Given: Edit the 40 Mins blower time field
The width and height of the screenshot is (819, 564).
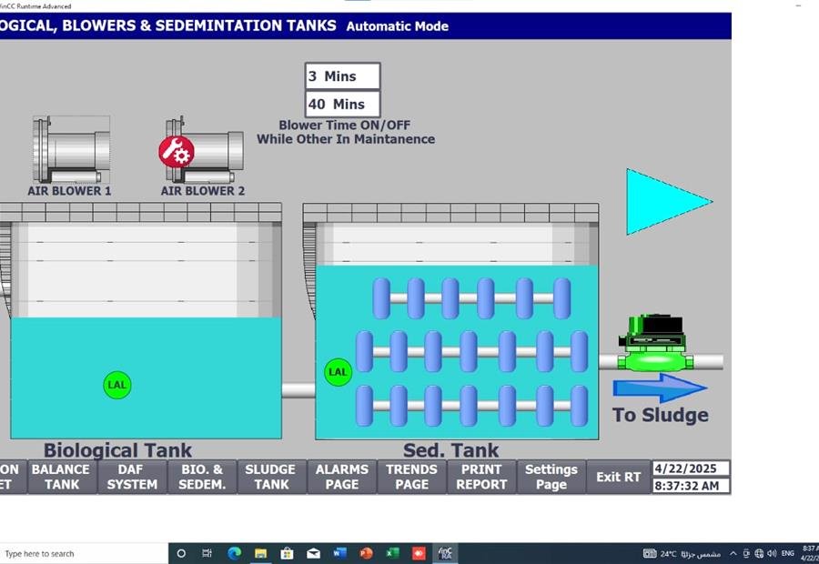Looking at the screenshot, I should [x=343, y=104].
